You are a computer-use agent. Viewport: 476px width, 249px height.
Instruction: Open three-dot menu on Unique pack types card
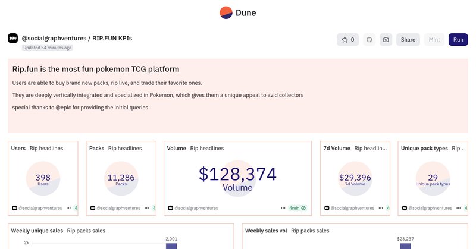[x=458, y=208]
